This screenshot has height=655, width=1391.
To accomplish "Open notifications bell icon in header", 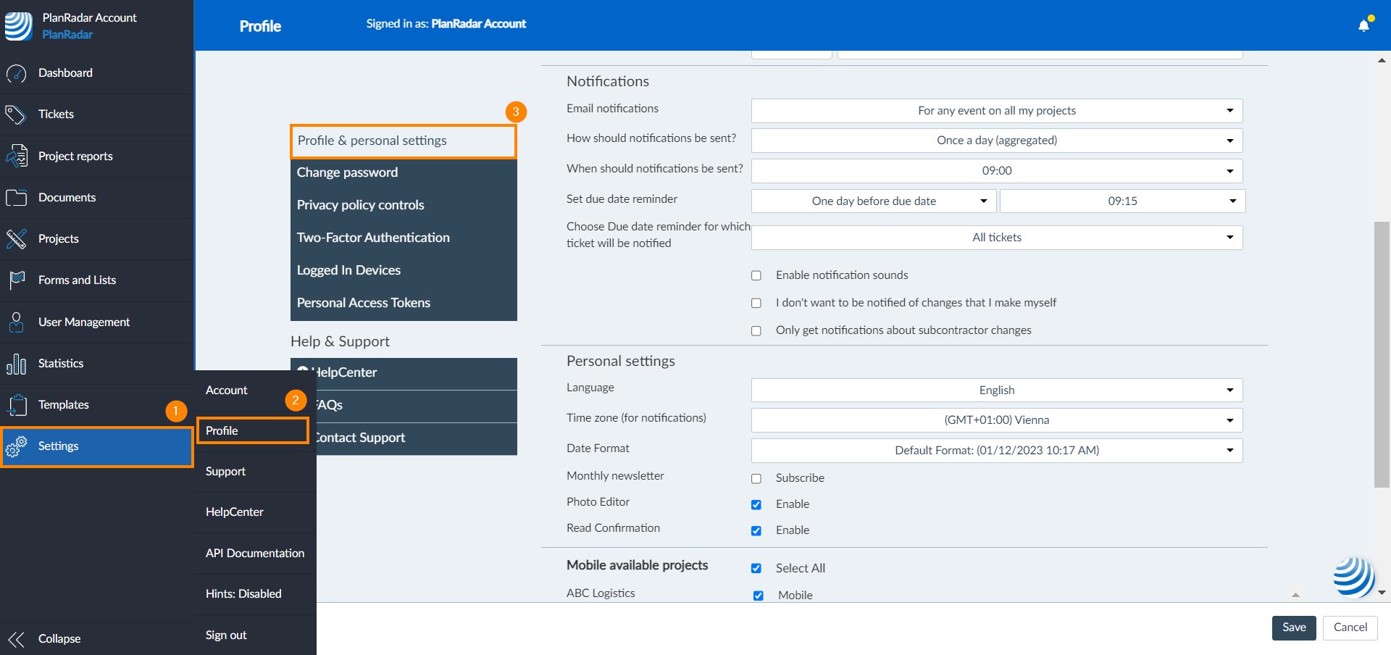I will click(x=1363, y=25).
